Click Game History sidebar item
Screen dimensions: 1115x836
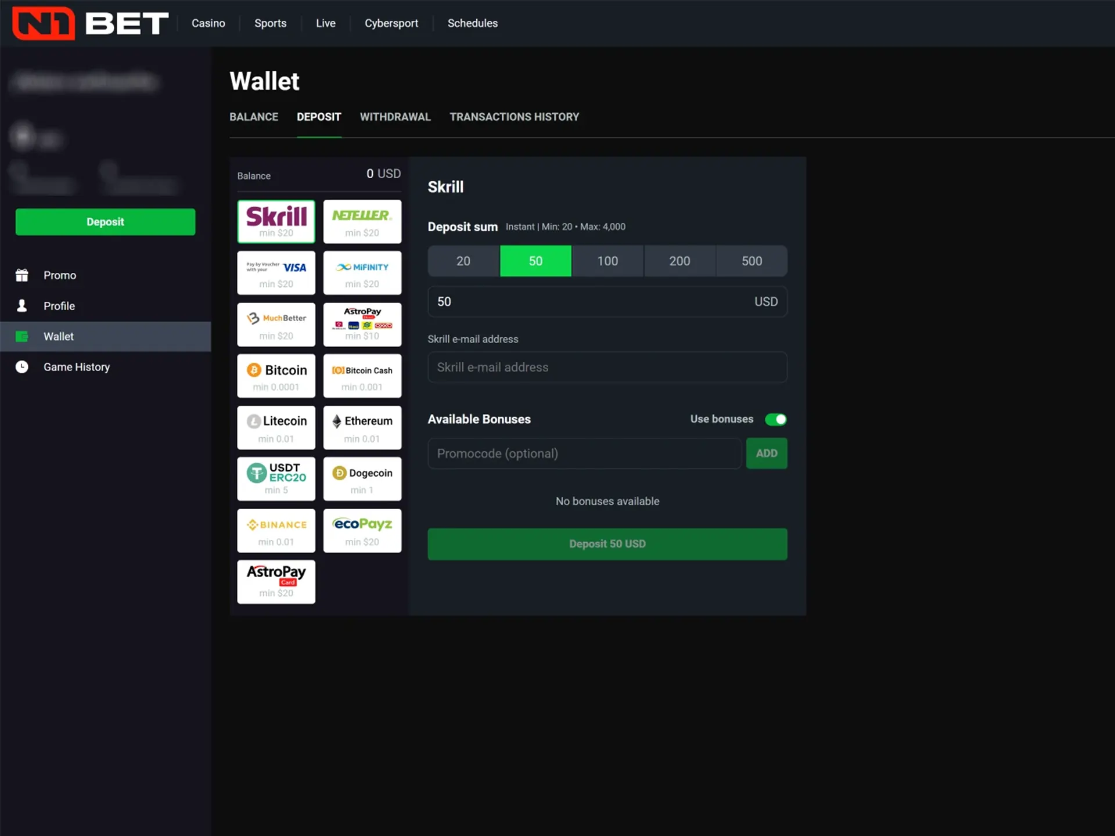(77, 366)
